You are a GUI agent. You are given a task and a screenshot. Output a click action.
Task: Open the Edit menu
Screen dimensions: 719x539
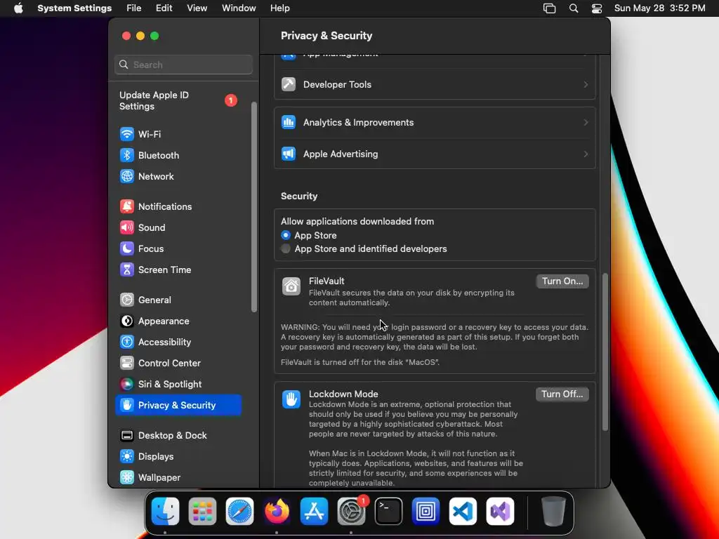pos(164,8)
